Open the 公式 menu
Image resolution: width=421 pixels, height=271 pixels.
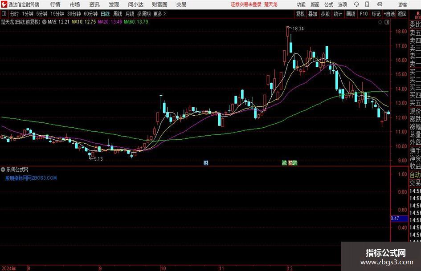pyautogui.click(x=328, y=4)
